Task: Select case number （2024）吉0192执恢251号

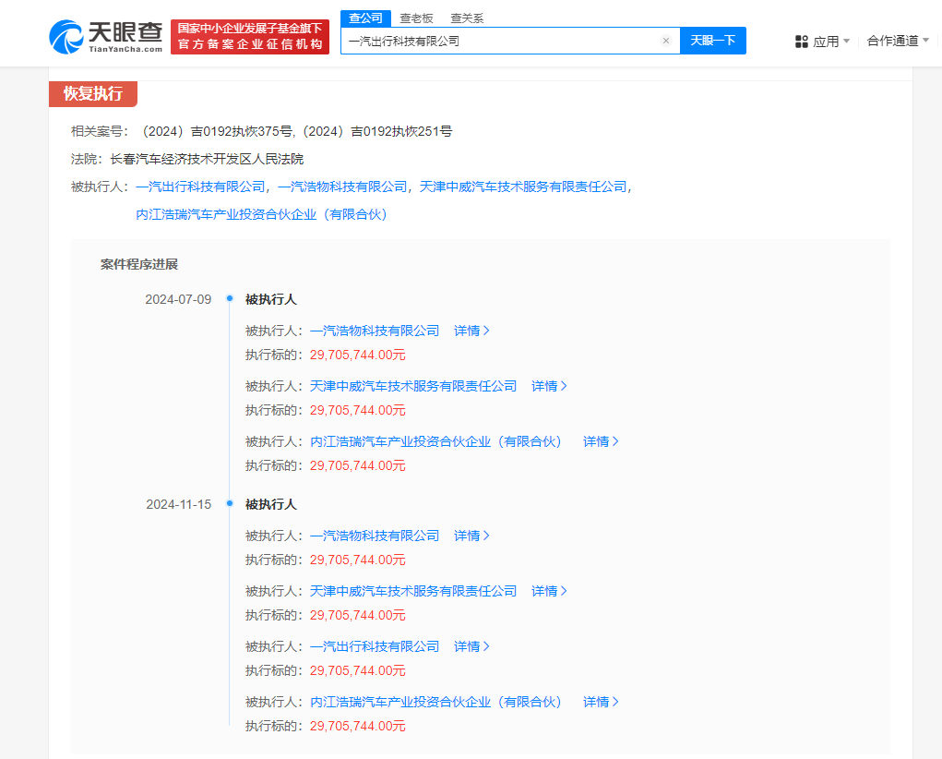Action: tap(376, 132)
